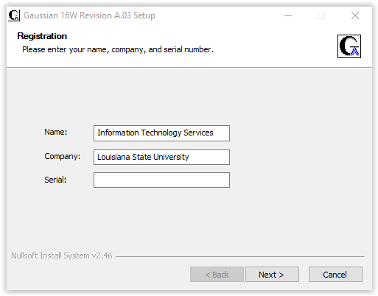This screenshot has width=378, height=296.
Task: Click the Gaussian icon in title bar
Action: (14, 15)
